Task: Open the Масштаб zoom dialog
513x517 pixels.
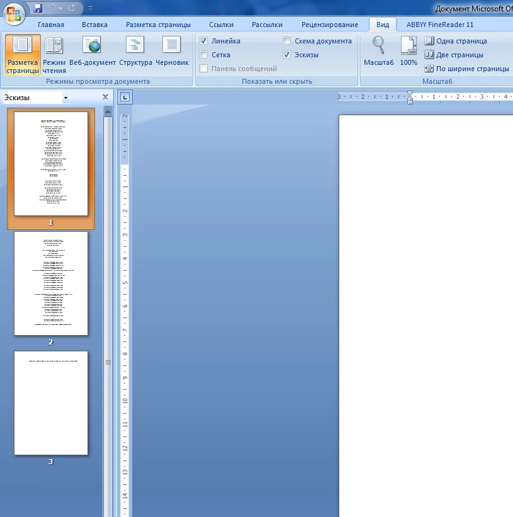Action: (x=378, y=52)
